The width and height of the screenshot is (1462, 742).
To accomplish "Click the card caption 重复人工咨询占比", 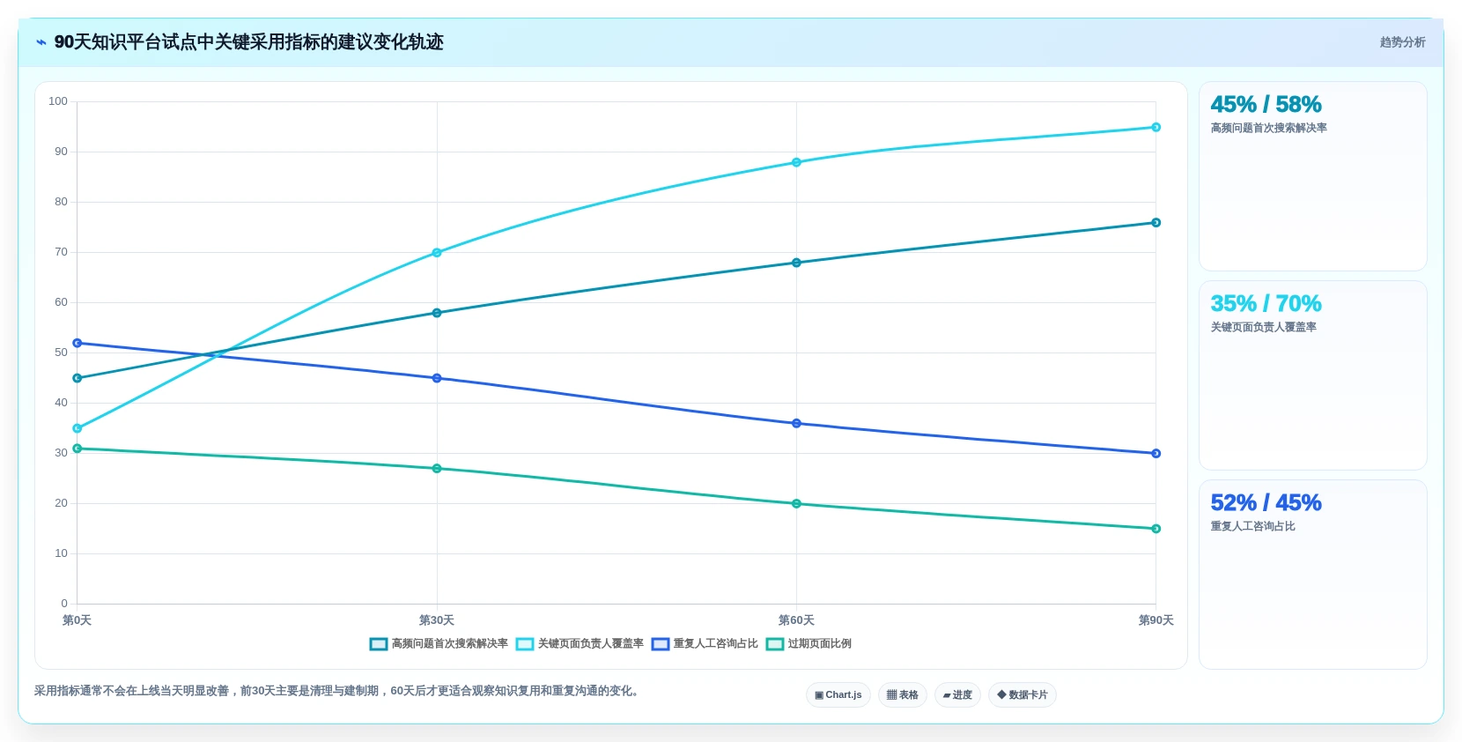I will pos(1252,526).
